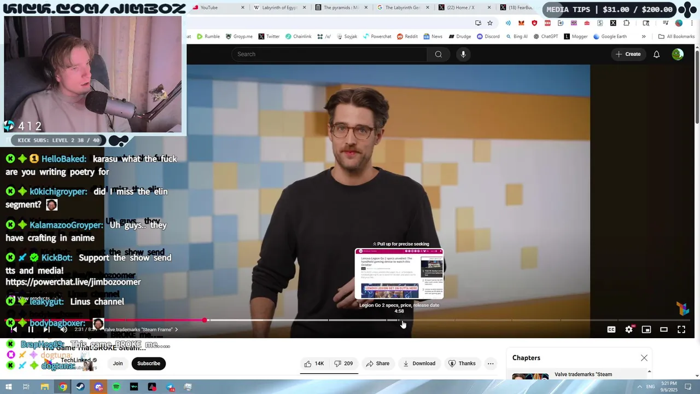Image resolution: width=700 pixels, height=394 pixels.
Task: Start voice search with the microphone icon
Action: (x=463, y=54)
